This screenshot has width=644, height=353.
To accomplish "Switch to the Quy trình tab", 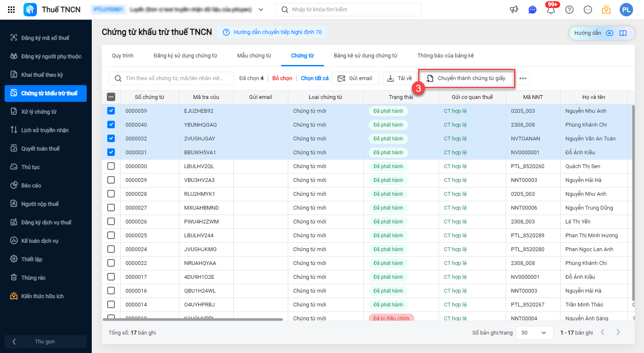I will (123, 56).
